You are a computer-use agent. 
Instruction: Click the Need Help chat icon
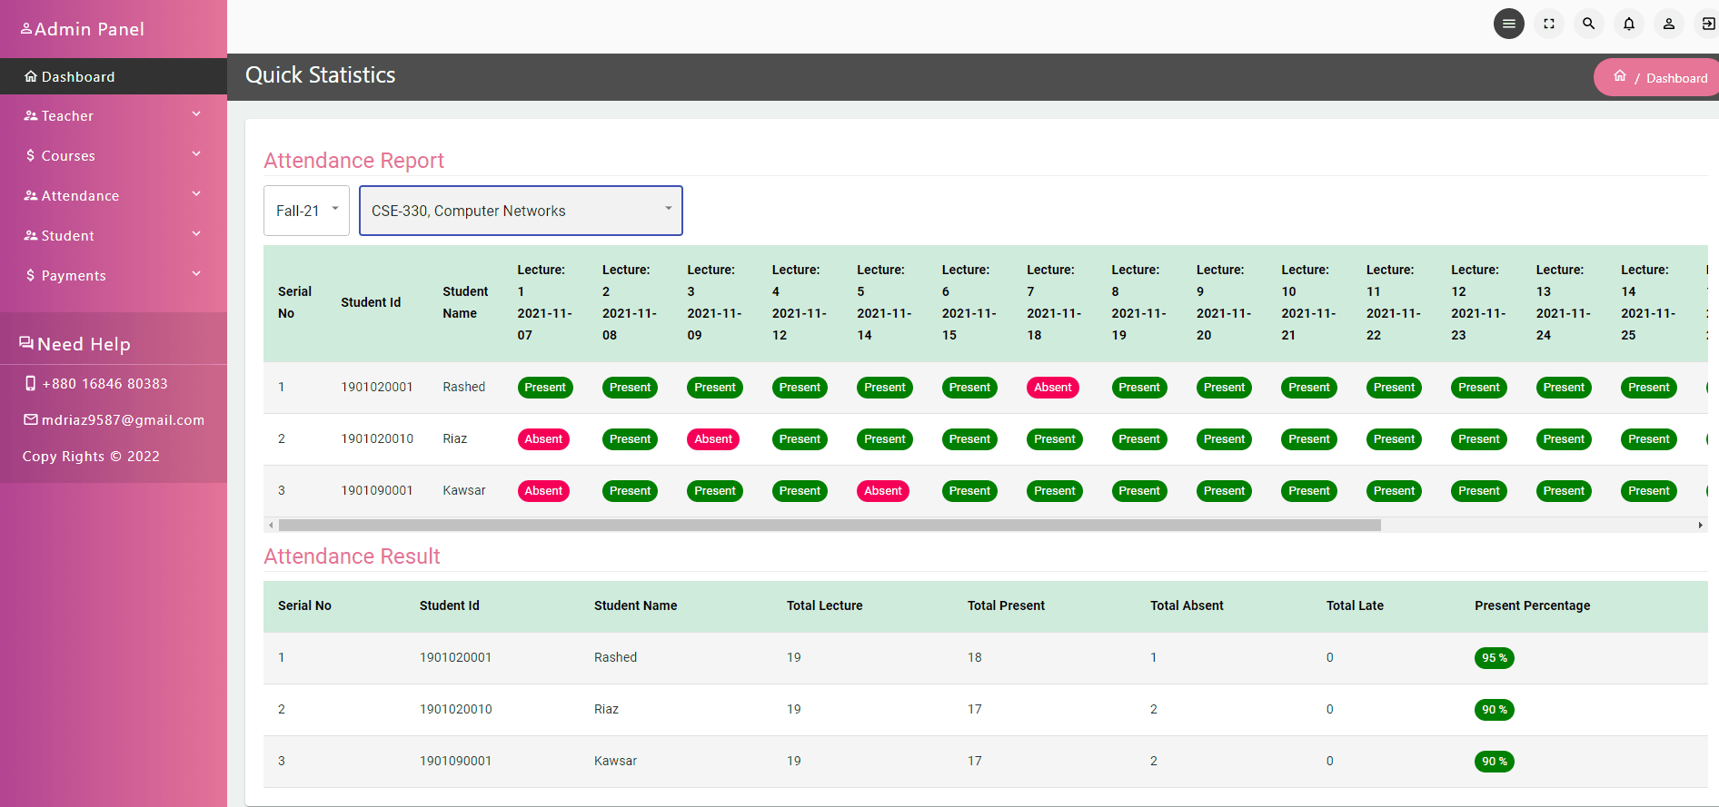[x=26, y=343]
